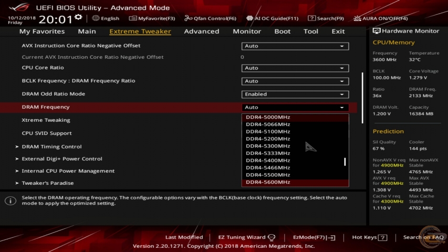This screenshot has height=252, width=448.
Task: Click the EZ Tuning Wizard bulb icon
Action: (x=272, y=237)
